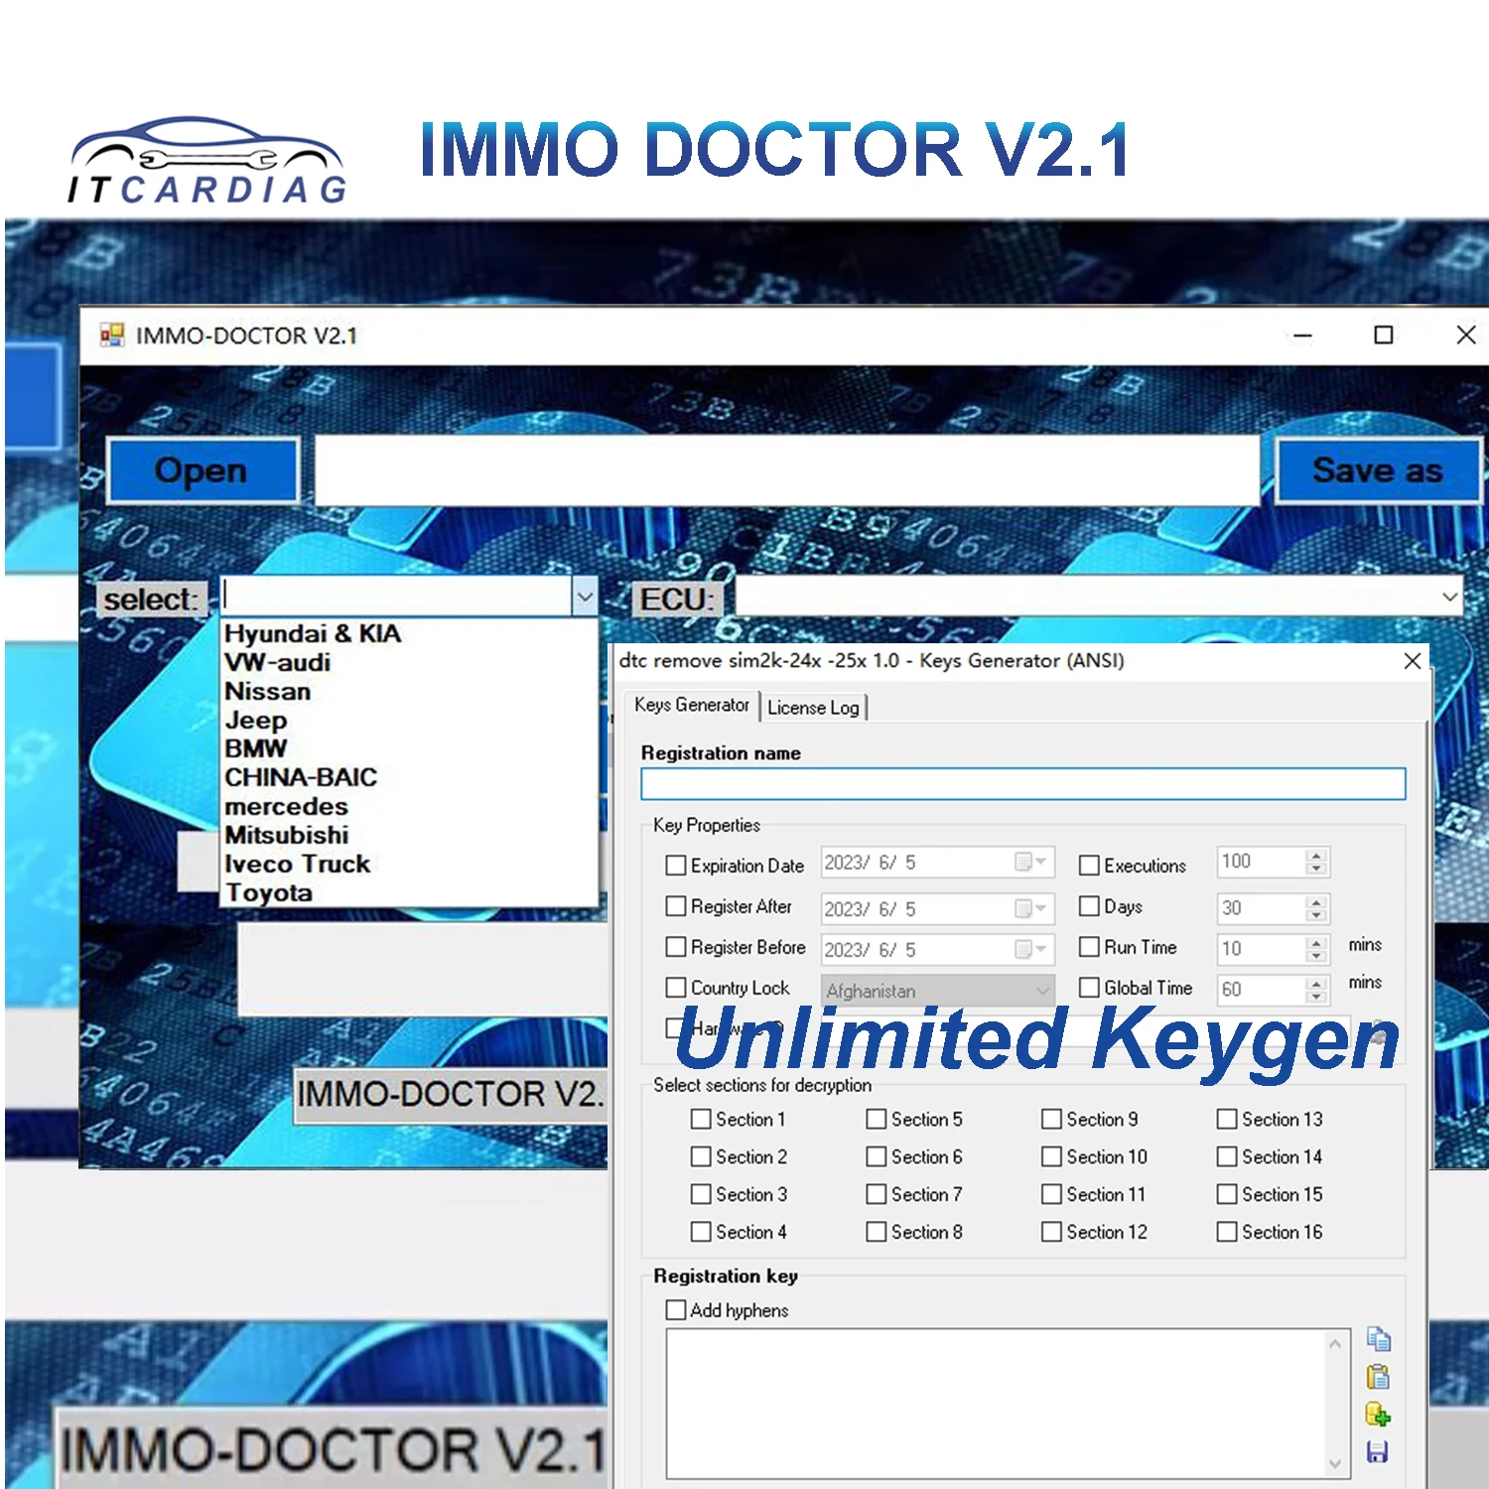Increase Executions value with up stepper
Image resolution: width=1489 pixels, height=1489 pixels.
tap(1315, 856)
